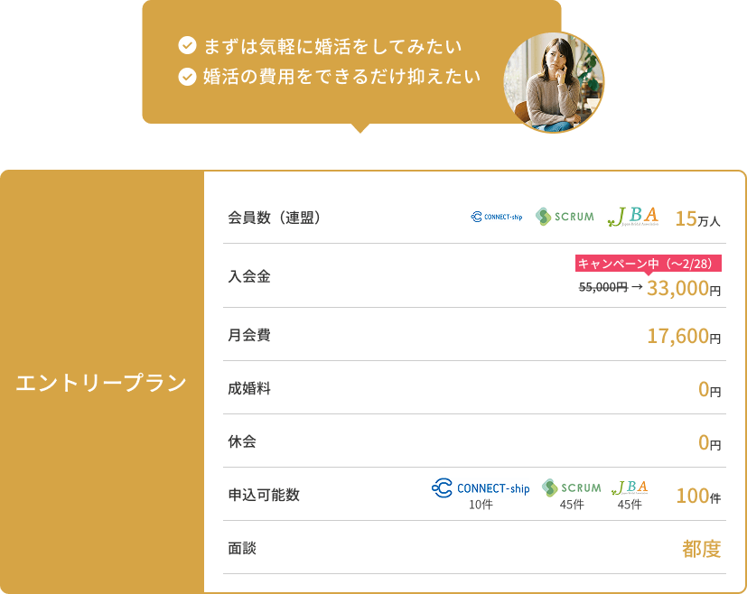Click the woman's circular portrait photo
Image resolution: width=747 pixels, height=594 pixels.
point(553,83)
